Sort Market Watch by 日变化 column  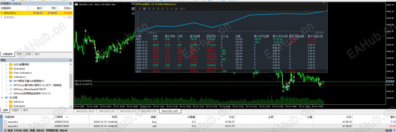click(68, 8)
